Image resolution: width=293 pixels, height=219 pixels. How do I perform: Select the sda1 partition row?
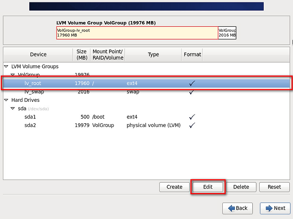point(146,117)
